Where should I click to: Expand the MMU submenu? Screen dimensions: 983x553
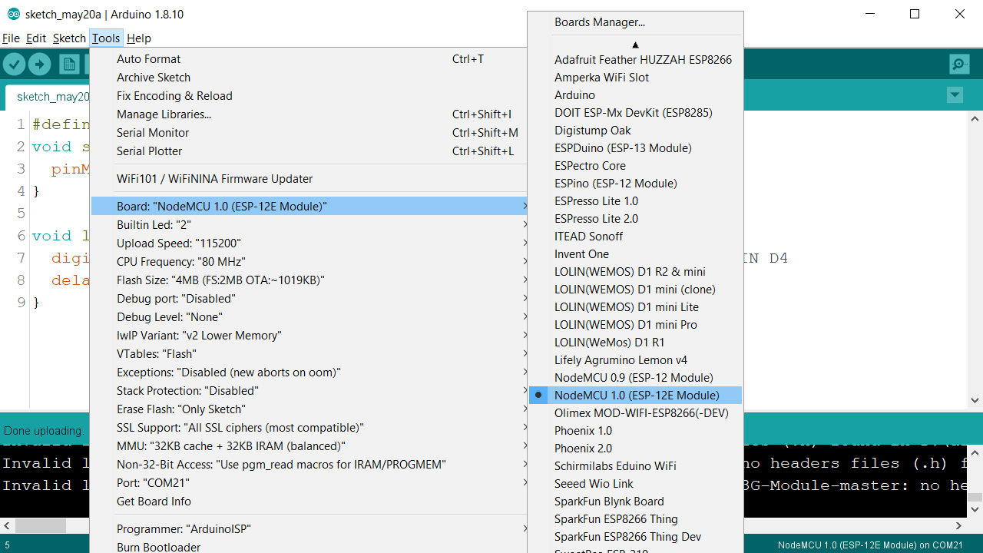click(310, 445)
